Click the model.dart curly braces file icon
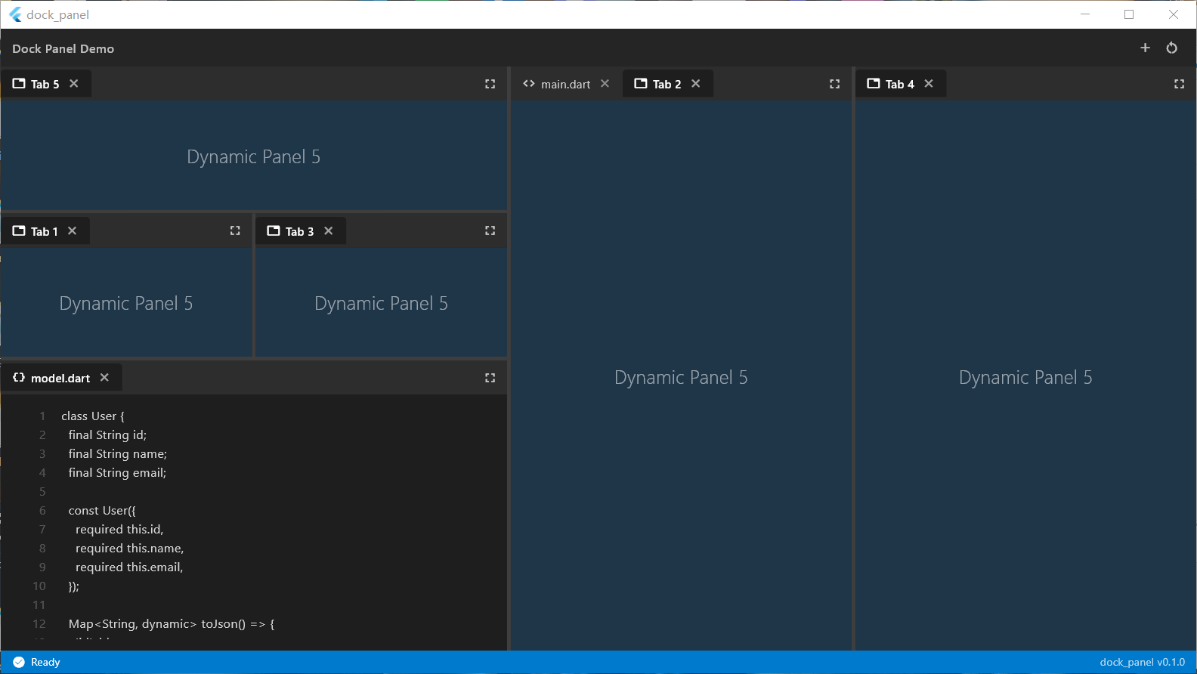 click(x=19, y=377)
